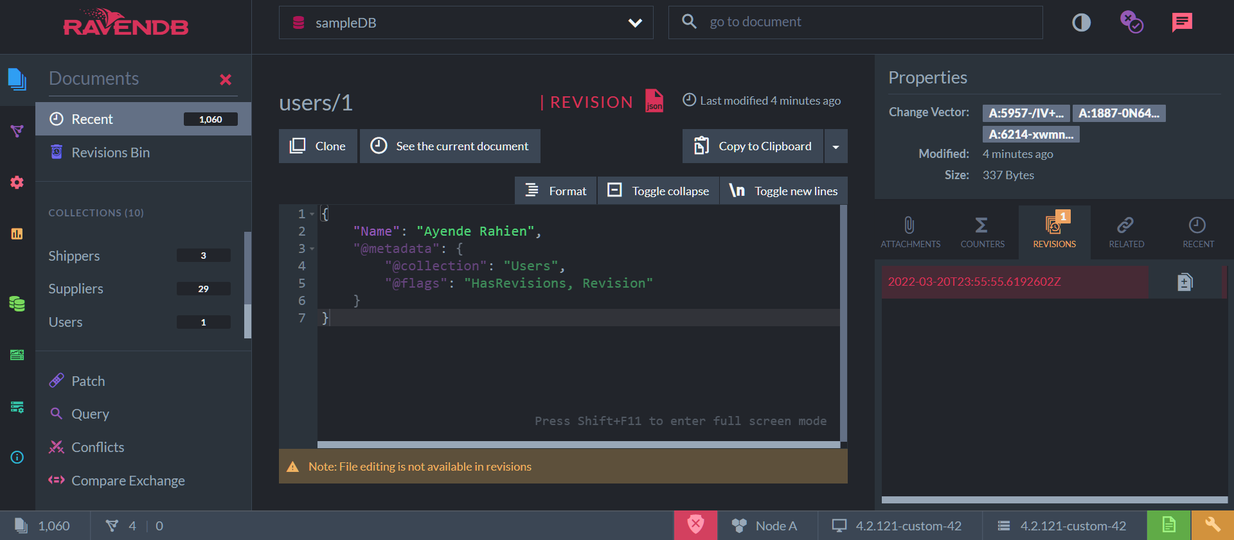Click the Last modified 4 minutes ago label
This screenshot has height=540, width=1234.
pyautogui.click(x=762, y=100)
